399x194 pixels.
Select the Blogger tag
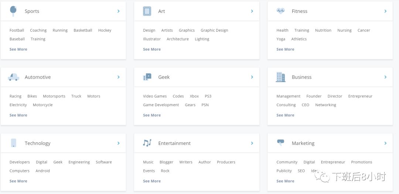[x=166, y=162]
